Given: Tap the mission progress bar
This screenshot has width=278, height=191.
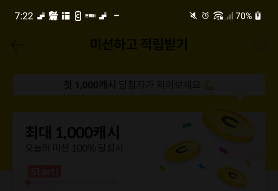Looking at the screenshot, I should (72, 182).
